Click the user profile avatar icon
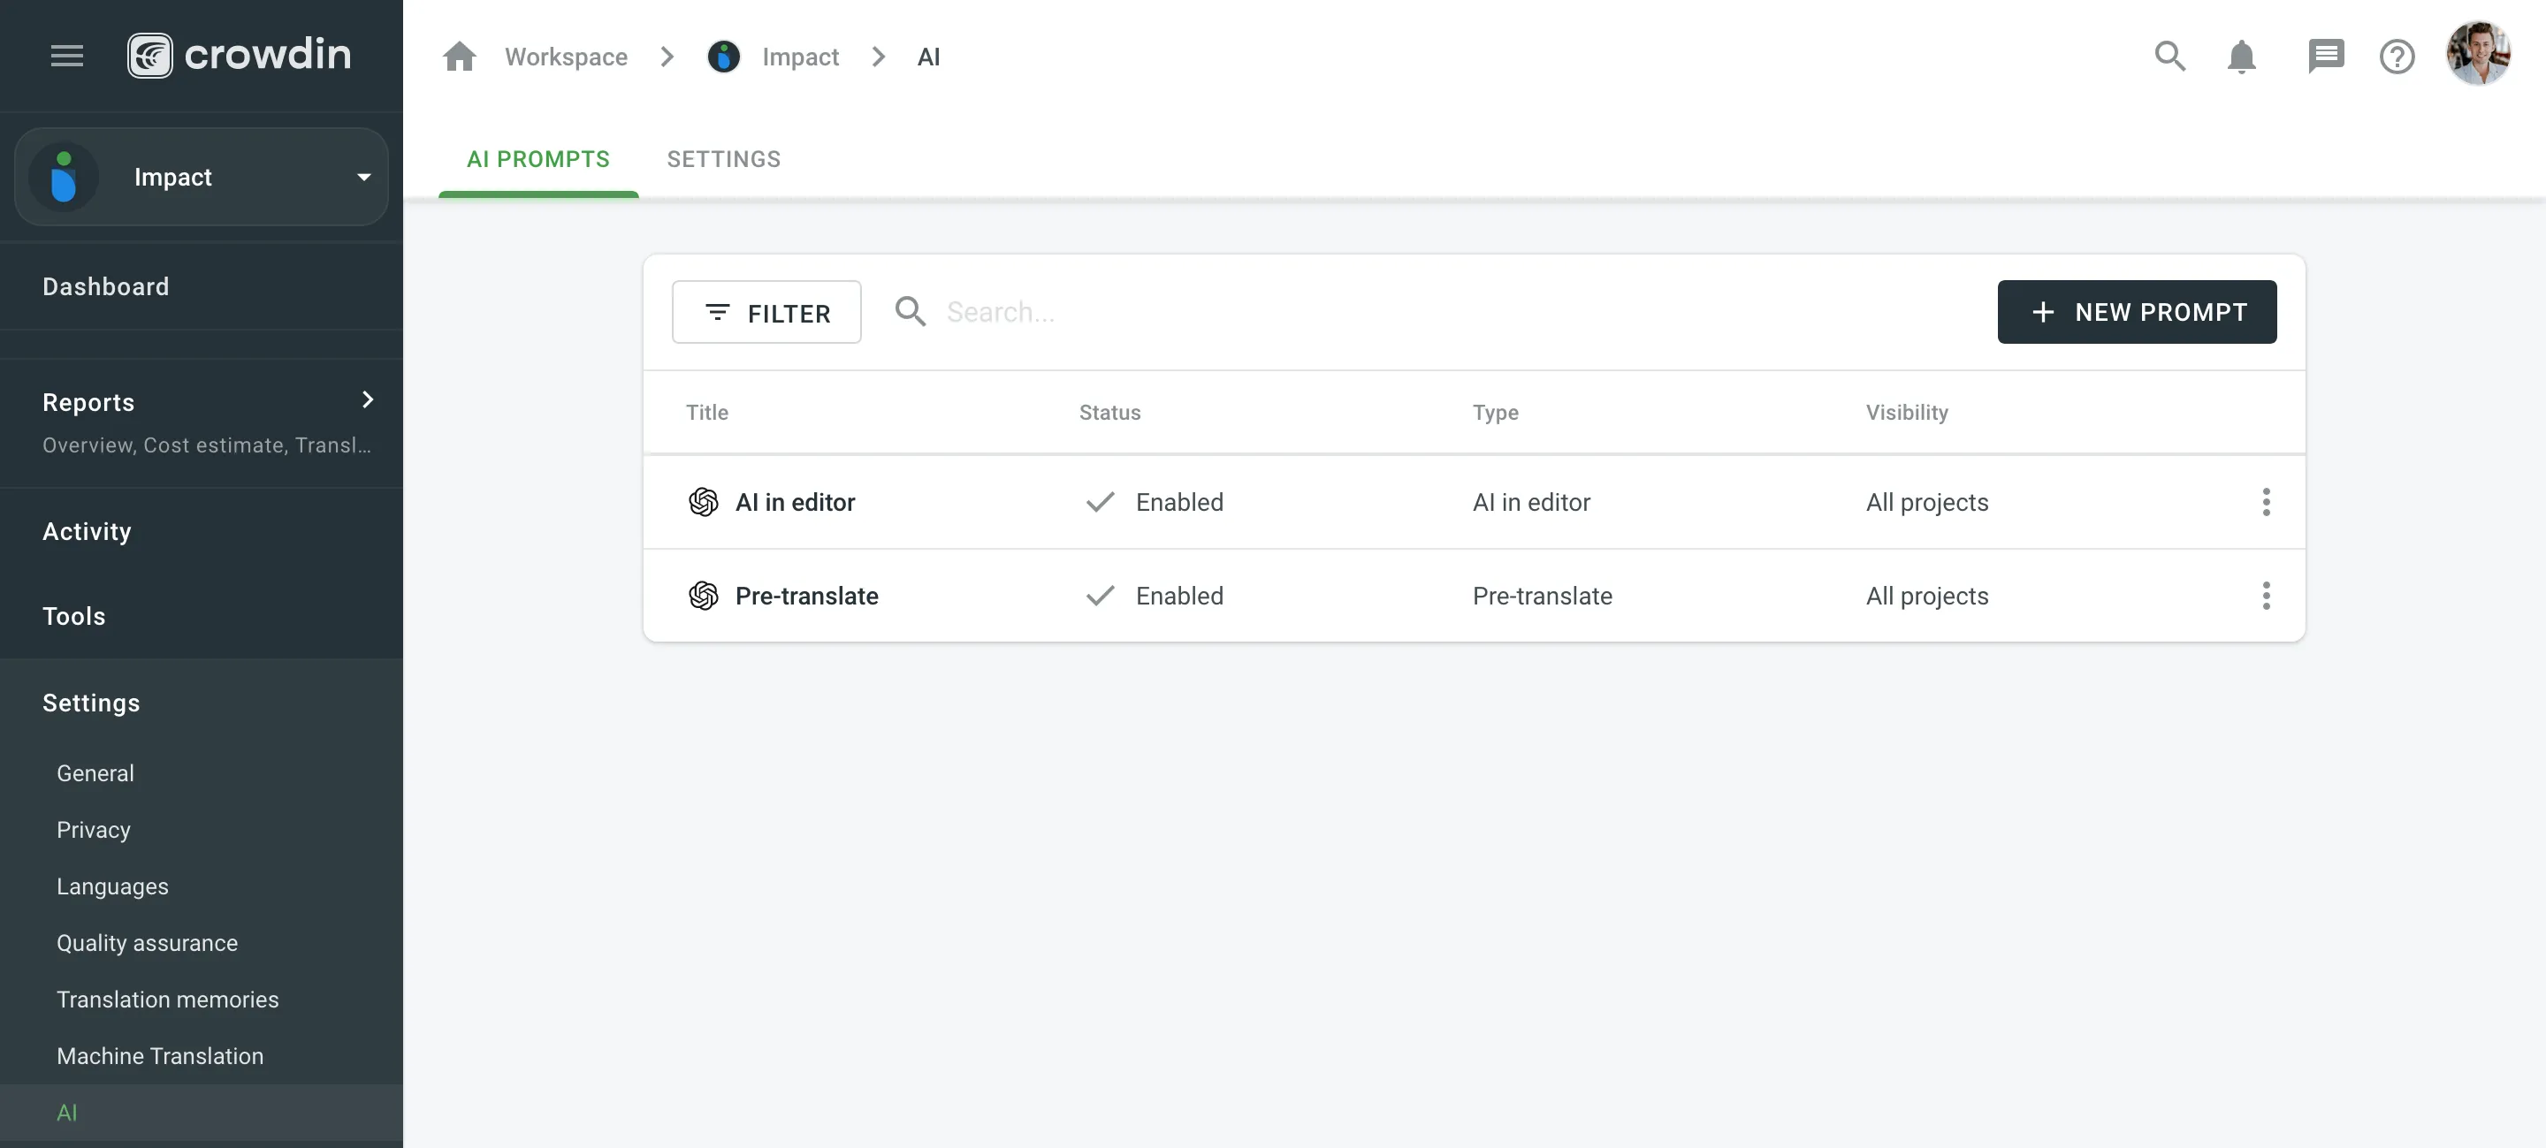The width and height of the screenshot is (2546, 1148). point(2476,54)
